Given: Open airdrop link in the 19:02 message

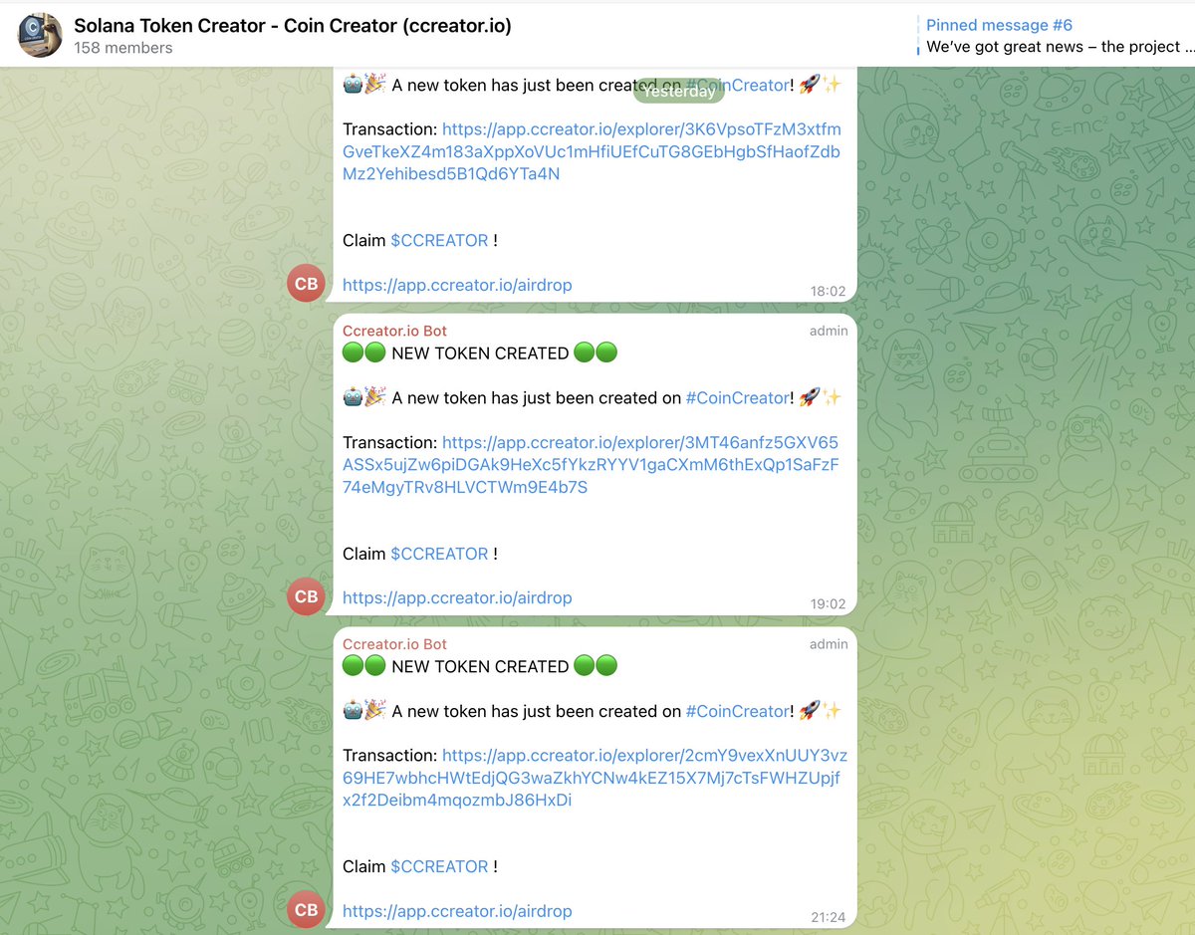Looking at the screenshot, I should click(x=457, y=597).
